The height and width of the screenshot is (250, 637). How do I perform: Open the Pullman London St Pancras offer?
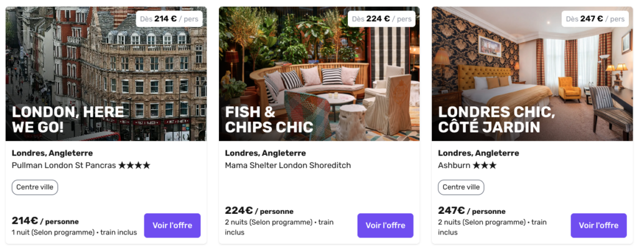tap(172, 225)
